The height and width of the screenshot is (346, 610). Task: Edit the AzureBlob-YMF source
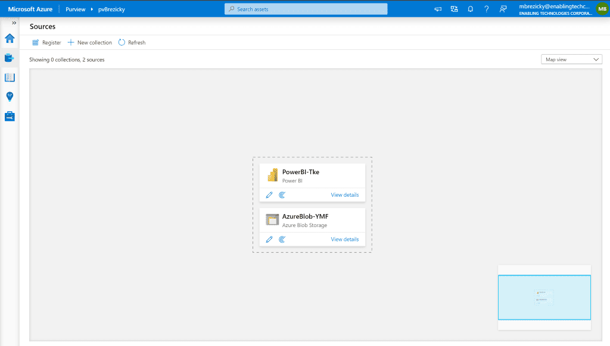point(269,239)
